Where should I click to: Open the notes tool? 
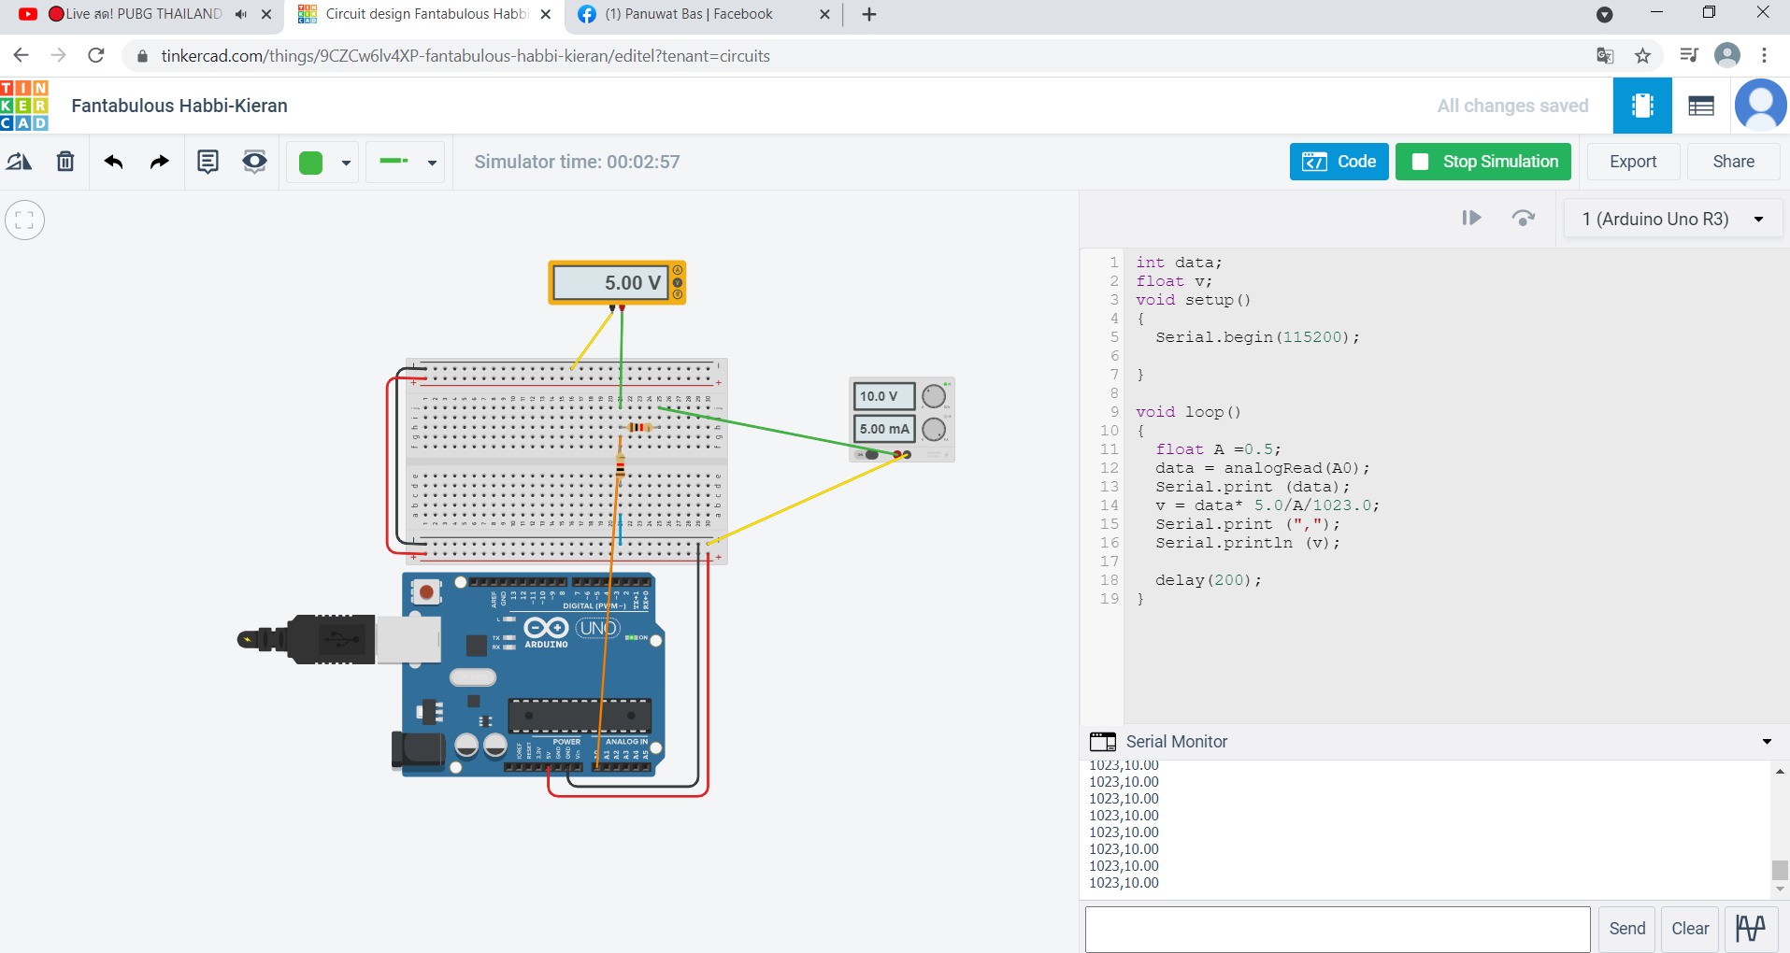click(x=208, y=162)
